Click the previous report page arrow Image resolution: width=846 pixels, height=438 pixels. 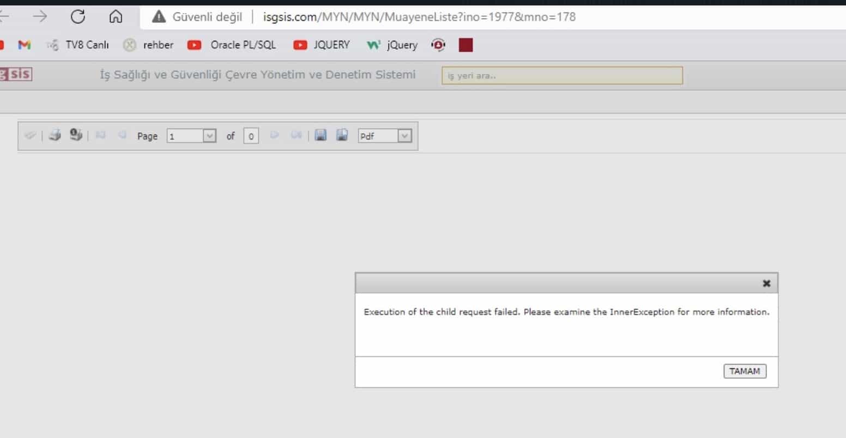pos(123,135)
